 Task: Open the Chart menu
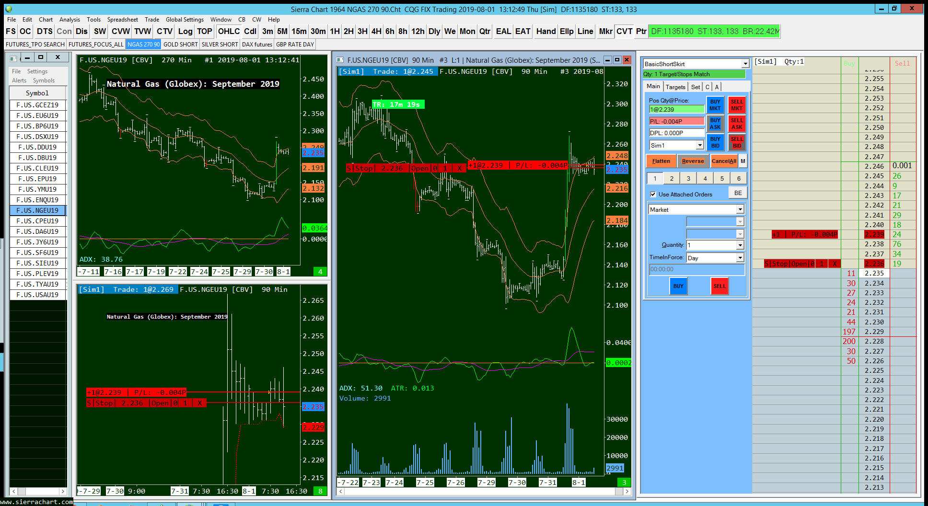(46, 20)
